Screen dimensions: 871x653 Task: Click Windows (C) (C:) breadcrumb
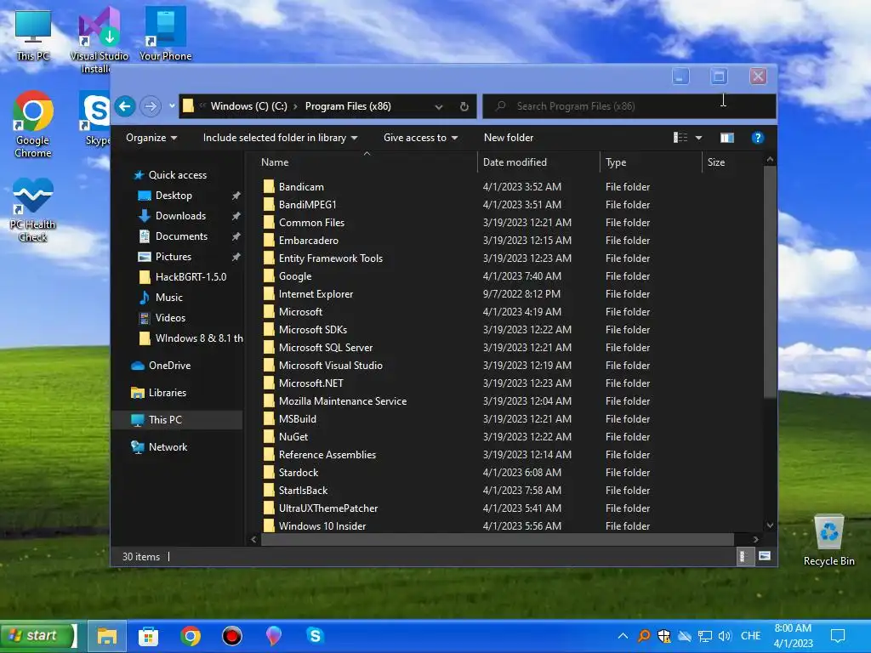[249, 106]
